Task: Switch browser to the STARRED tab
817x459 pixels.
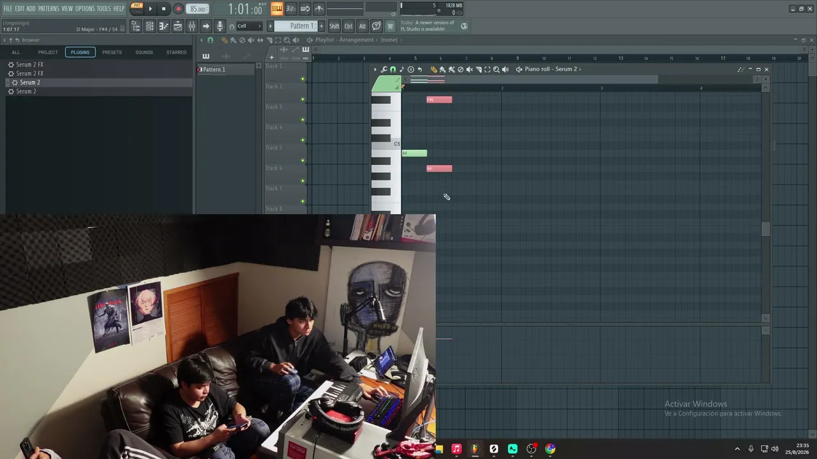Action: 176,52
